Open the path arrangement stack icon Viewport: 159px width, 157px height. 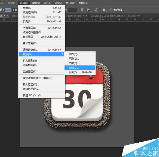[x=95, y=10]
